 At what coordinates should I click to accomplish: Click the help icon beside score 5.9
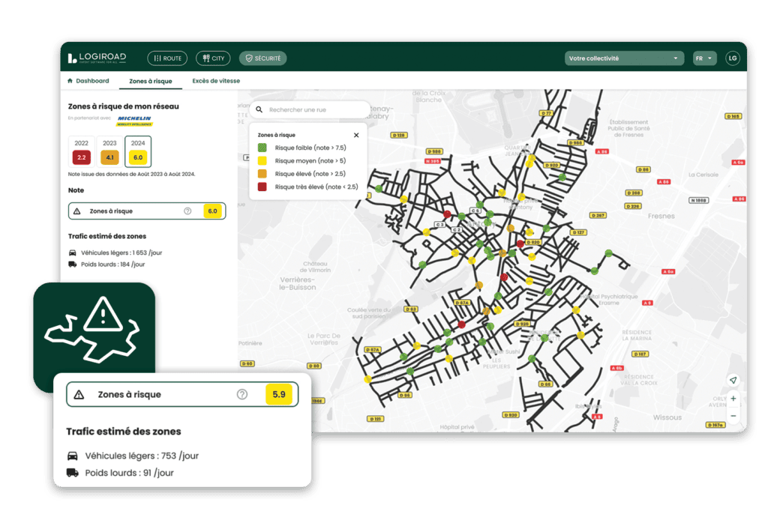[242, 394]
